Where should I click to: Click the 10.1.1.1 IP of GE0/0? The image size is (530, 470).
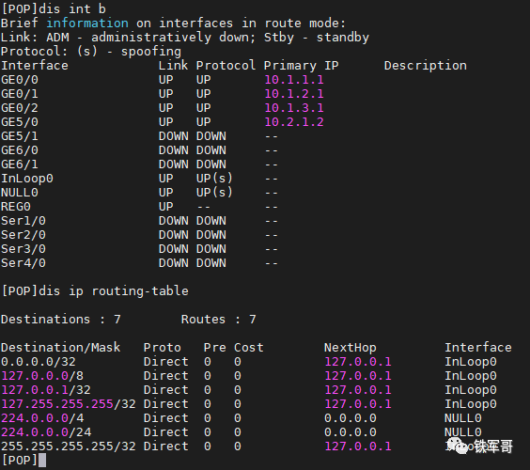[294, 80]
